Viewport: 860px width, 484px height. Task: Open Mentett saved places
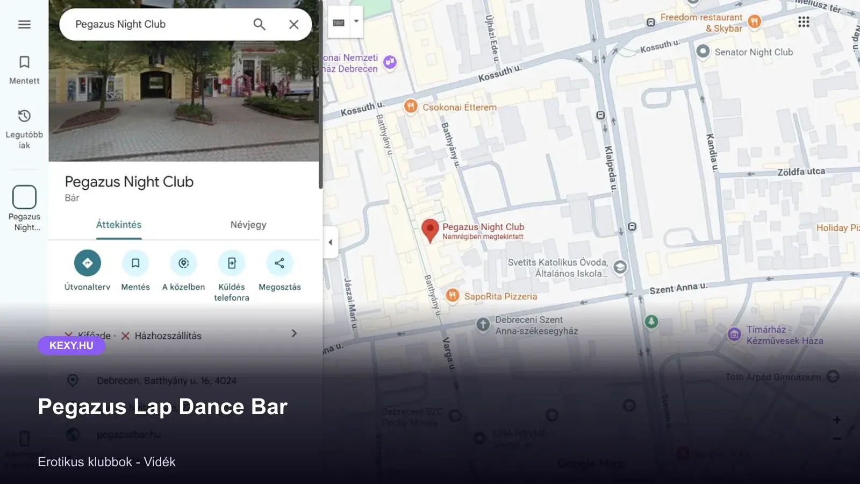(x=24, y=70)
